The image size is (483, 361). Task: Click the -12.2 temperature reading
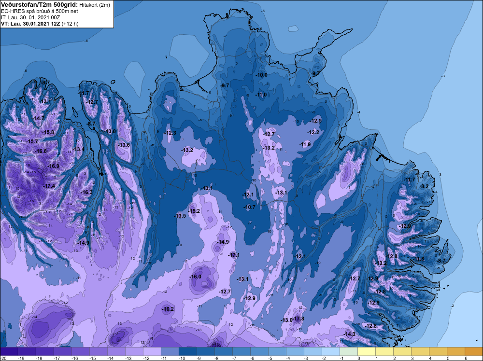pyautogui.click(x=313, y=132)
